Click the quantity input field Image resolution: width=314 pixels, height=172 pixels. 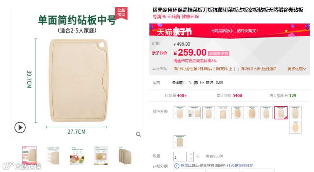(x=180, y=157)
